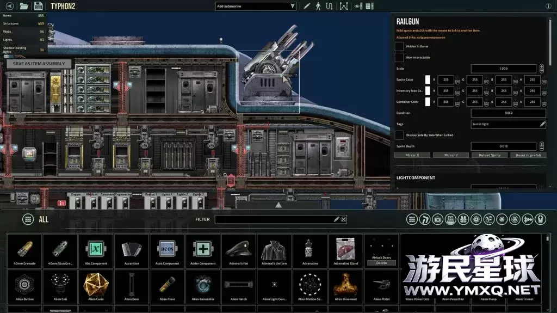Toggle the visibility options eye icon
Image resolution: width=557 pixels, height=313 pixels.
tap(358, 6)
